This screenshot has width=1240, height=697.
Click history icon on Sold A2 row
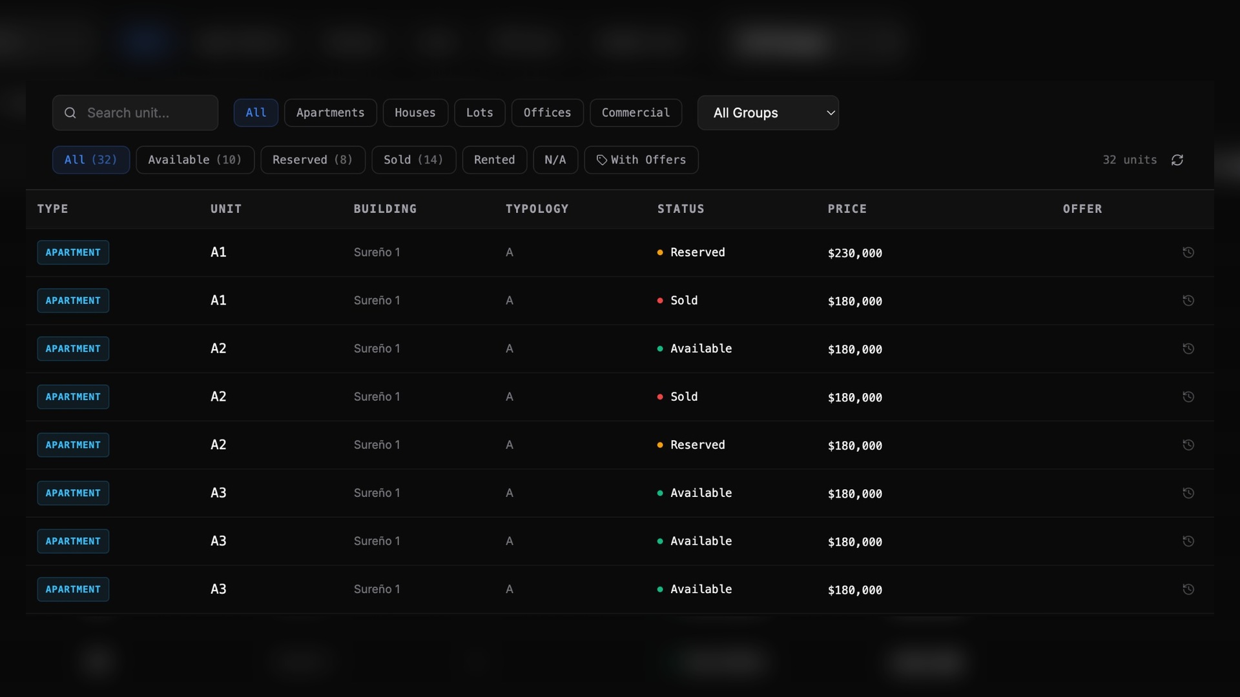coord(1188,397)
